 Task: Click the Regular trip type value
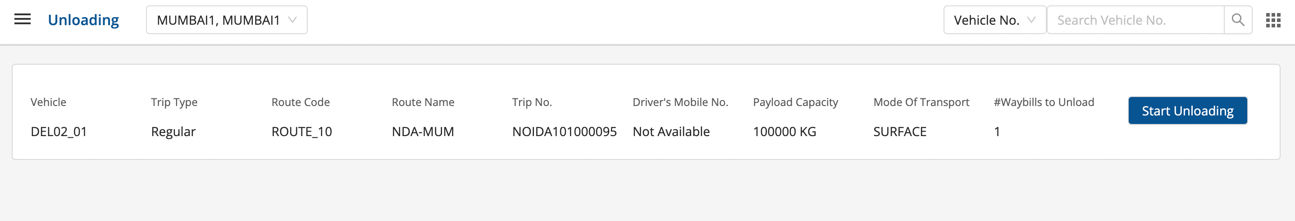click(x=173, y=131)
